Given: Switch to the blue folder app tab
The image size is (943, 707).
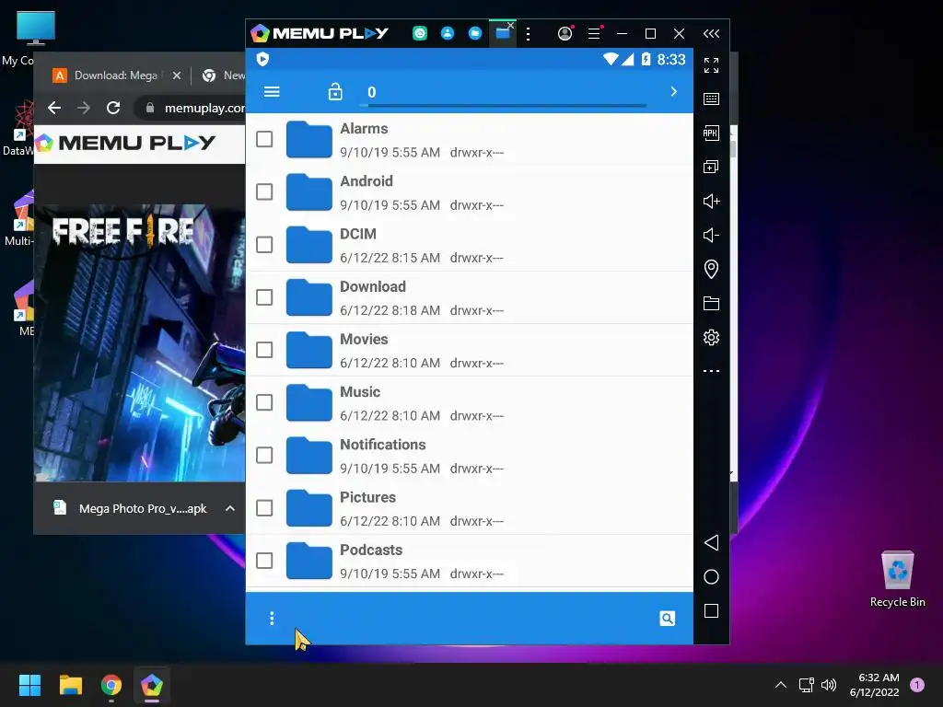Looking at the screenshot, I should tap(475, 34).
